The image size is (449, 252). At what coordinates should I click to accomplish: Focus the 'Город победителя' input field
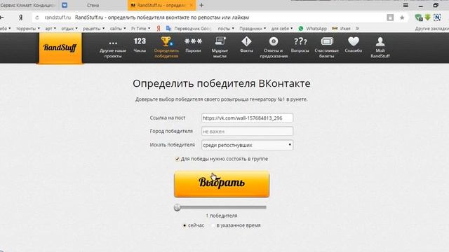tap(247, 132)
